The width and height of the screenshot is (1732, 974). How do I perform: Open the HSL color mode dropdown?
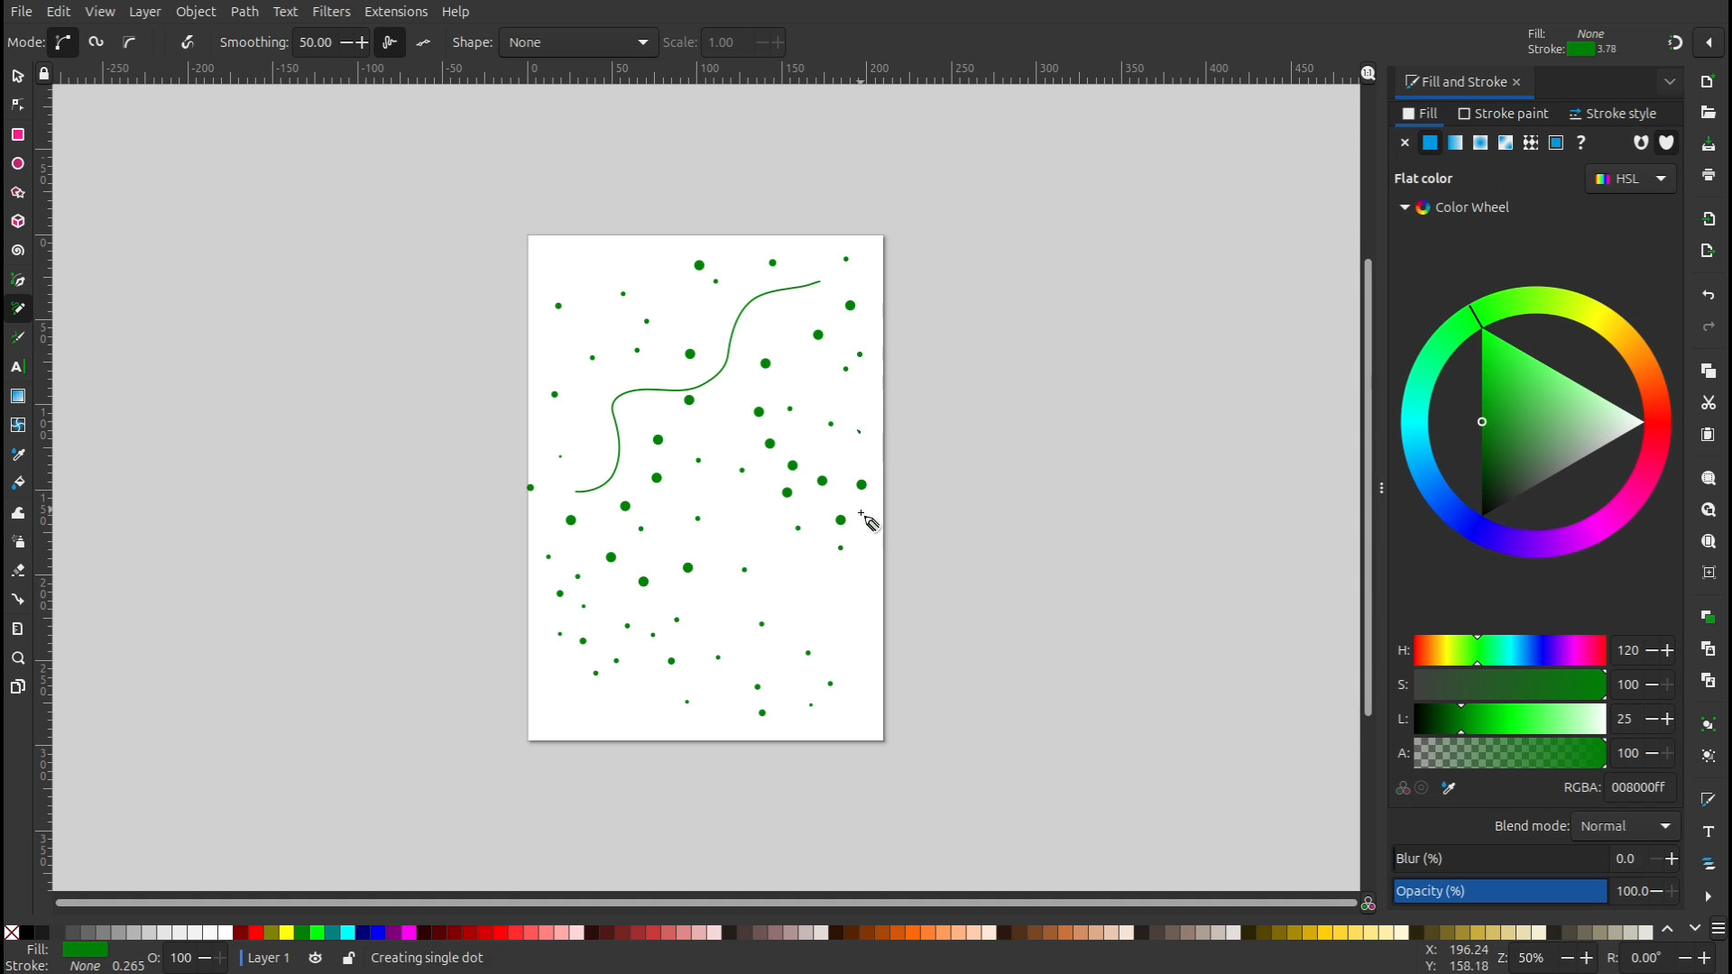click(1630, 179)
